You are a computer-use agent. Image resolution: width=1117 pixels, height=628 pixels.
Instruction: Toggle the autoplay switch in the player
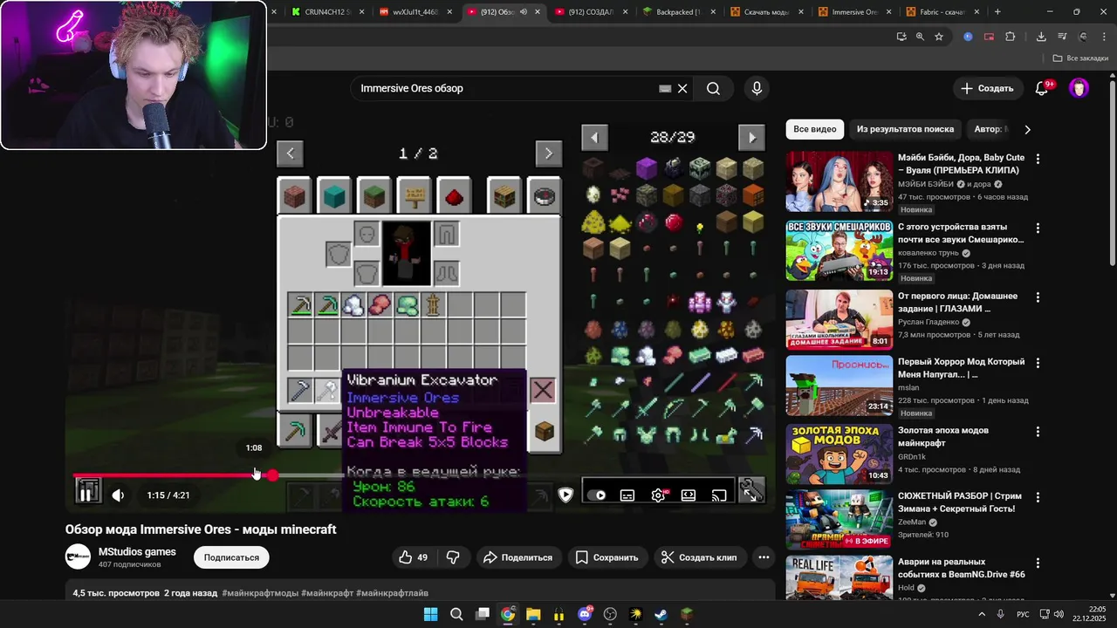pyautogui.click(x=597, y=495)
